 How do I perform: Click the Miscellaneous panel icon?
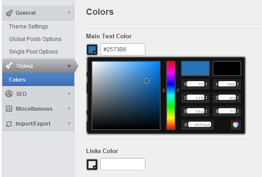[x=9, y=109]
